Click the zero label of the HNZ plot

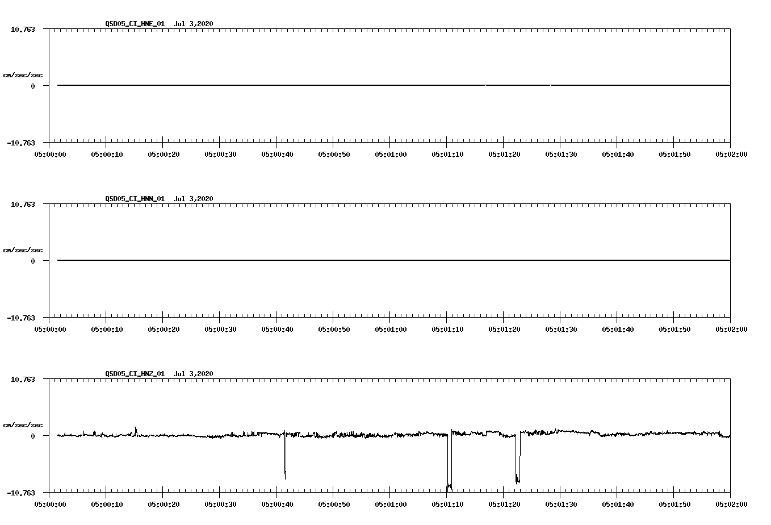pos(33,436)
